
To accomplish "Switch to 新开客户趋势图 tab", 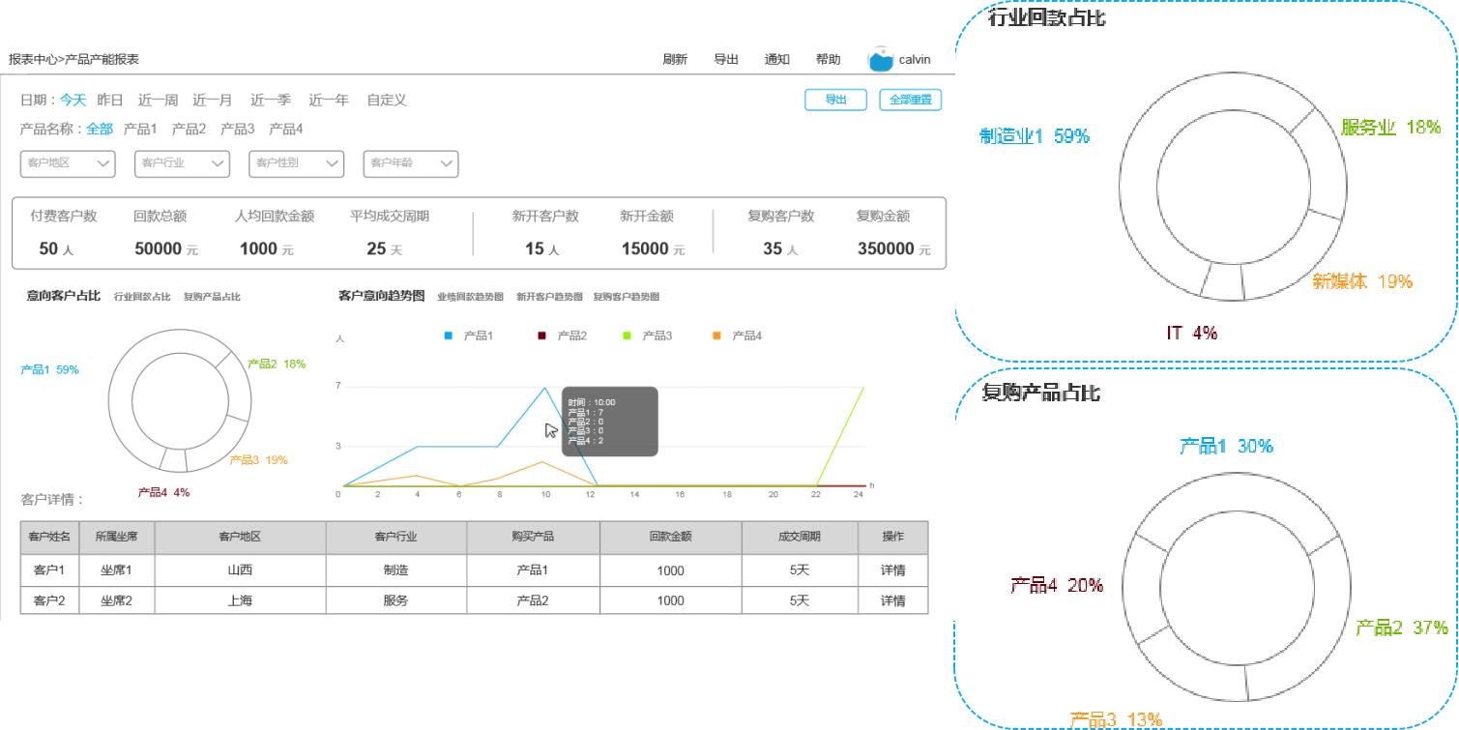I will [549, 298].
